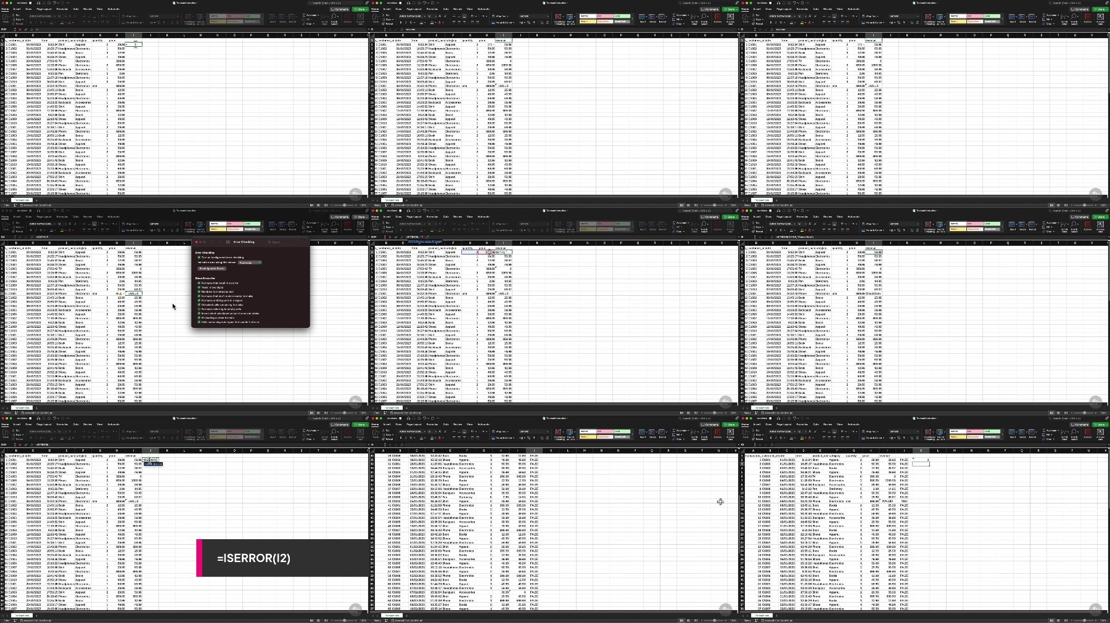Viewport: 1110px width, 623px height.
Task: Click the Page Layout view icon in bottom-right status bar
Action: 1058,621
